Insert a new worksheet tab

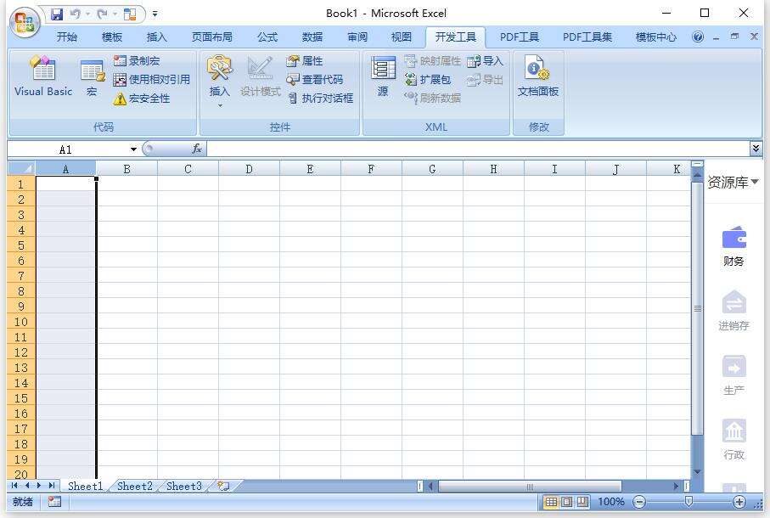tap(224, 486)
